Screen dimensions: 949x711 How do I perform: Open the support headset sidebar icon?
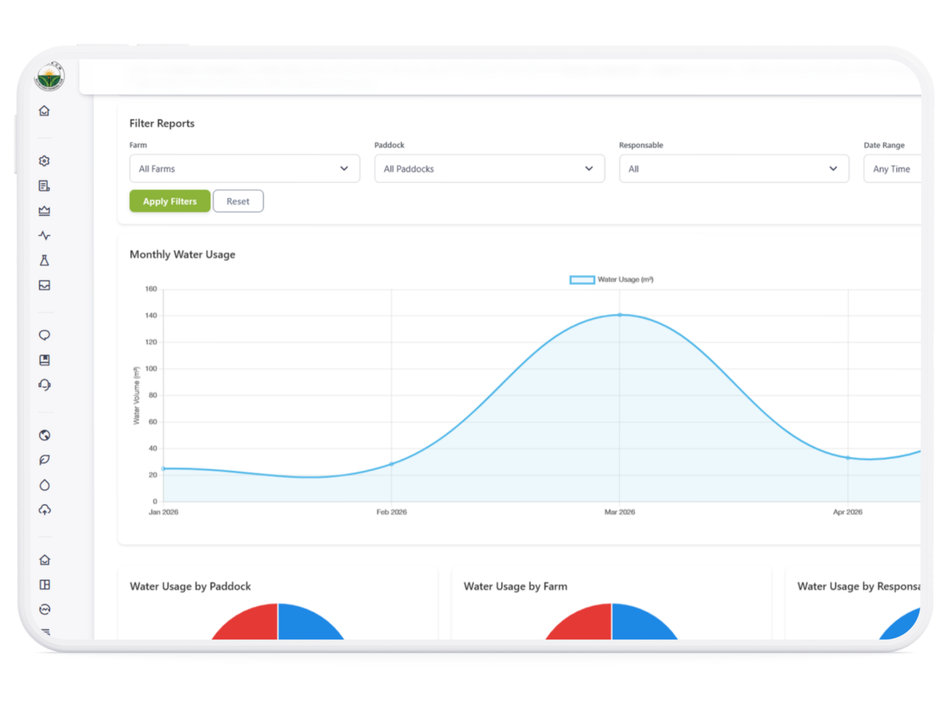point(44,385)
